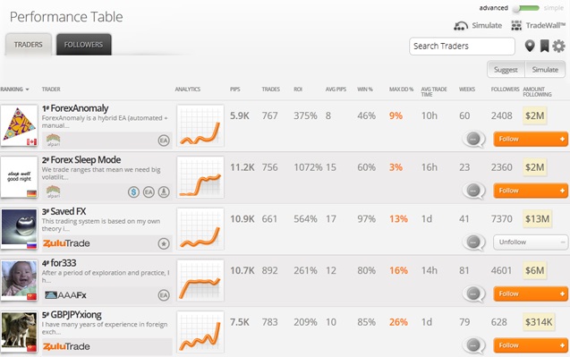Click the map location pin icon

point(530,46)
